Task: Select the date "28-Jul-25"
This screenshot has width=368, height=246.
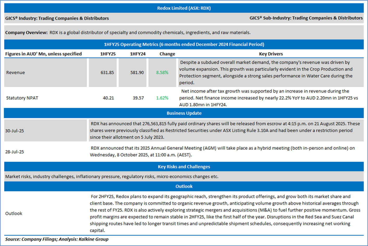Action: point(15,152)
